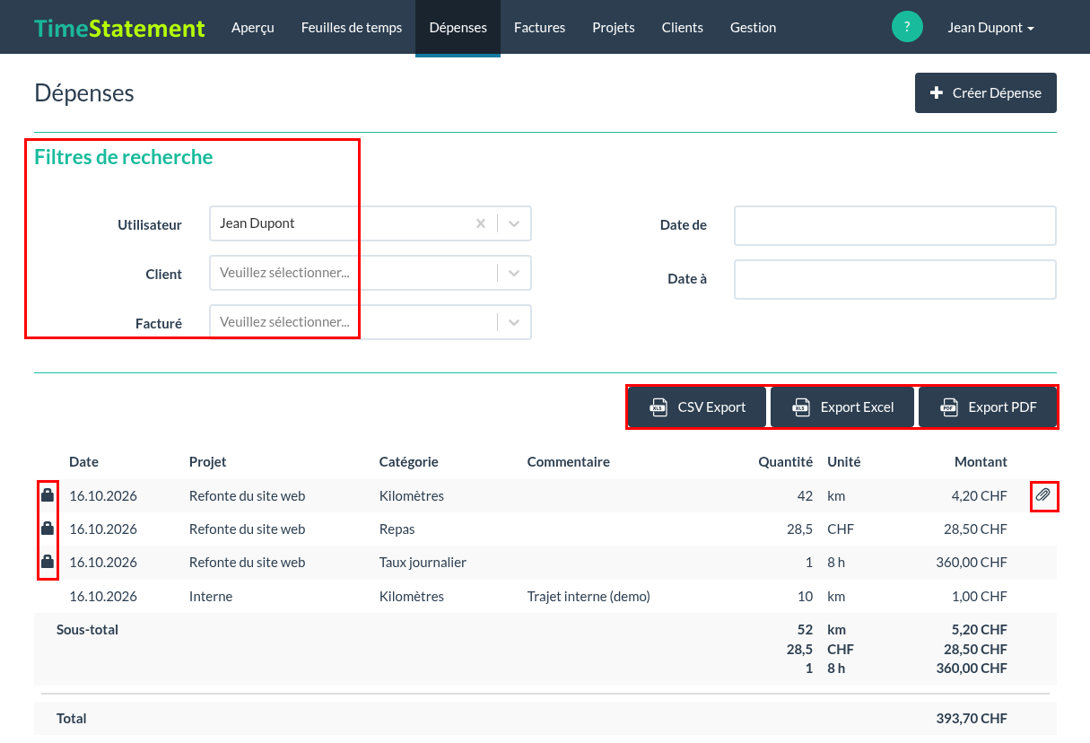Go to the Clients page
Image resolution: width=1090 pixels, height=743 pixels.
683,27
